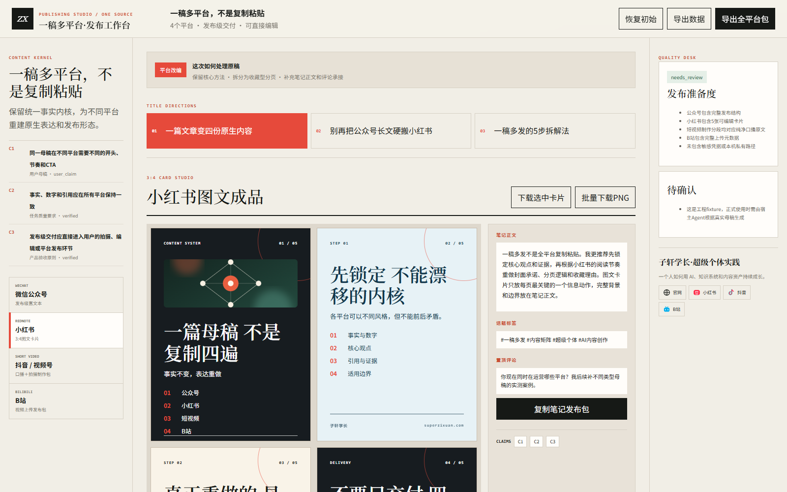Click claim C2 事实、数字和引用 entry
The width and height of the screenshot is (787, 492).
(x=66, y=204)
